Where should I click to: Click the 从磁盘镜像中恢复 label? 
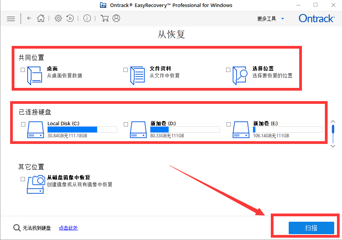[x=69, y=177]
